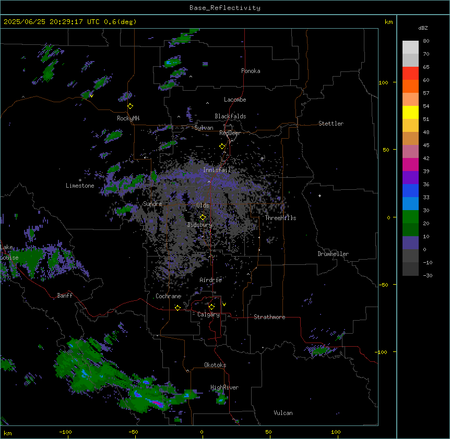Click the Banff city label
The width and height of the screenshot is (450, 439).
(65, 296)
